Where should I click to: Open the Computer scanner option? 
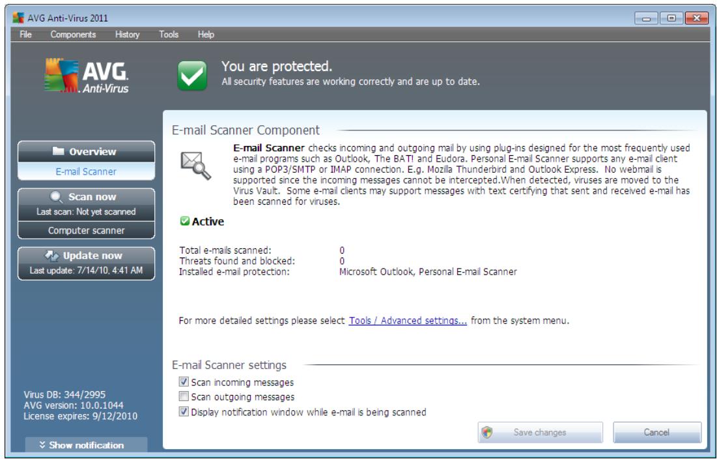point(86,231)
